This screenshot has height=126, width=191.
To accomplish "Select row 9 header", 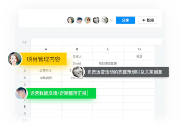I will click(25, 114).
